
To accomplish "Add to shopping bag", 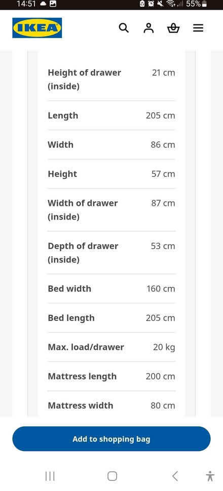I will tap(111, 439).
